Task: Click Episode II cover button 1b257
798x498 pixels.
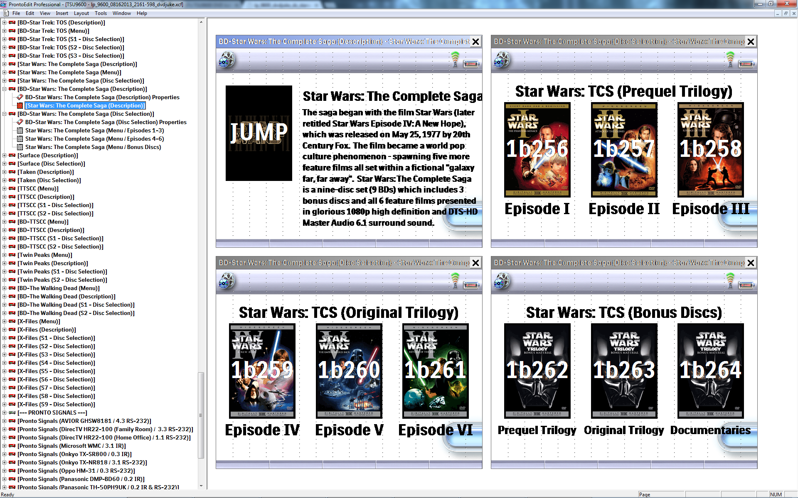Action: pos(624,149)
